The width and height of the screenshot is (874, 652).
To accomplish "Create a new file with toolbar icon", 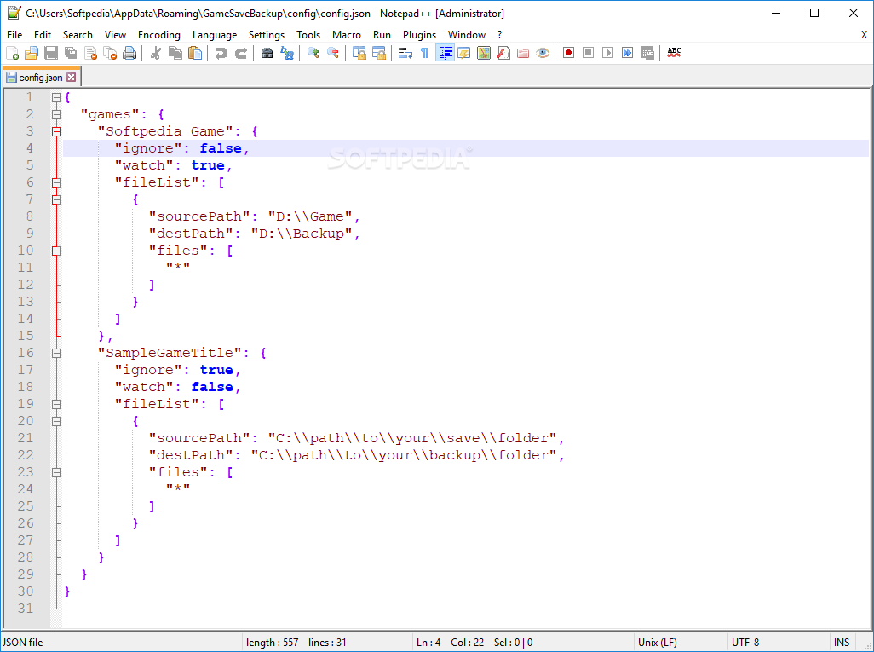I will pyautogui.click(x=12, y=53).
